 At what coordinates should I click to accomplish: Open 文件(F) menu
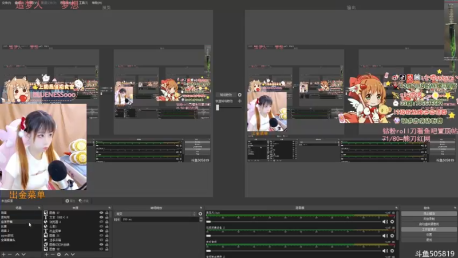(6, 3)
